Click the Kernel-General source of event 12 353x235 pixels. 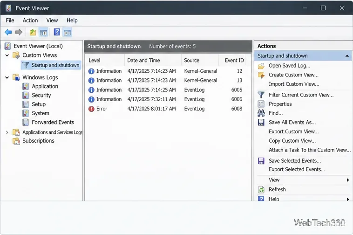(x=201, y=71)
